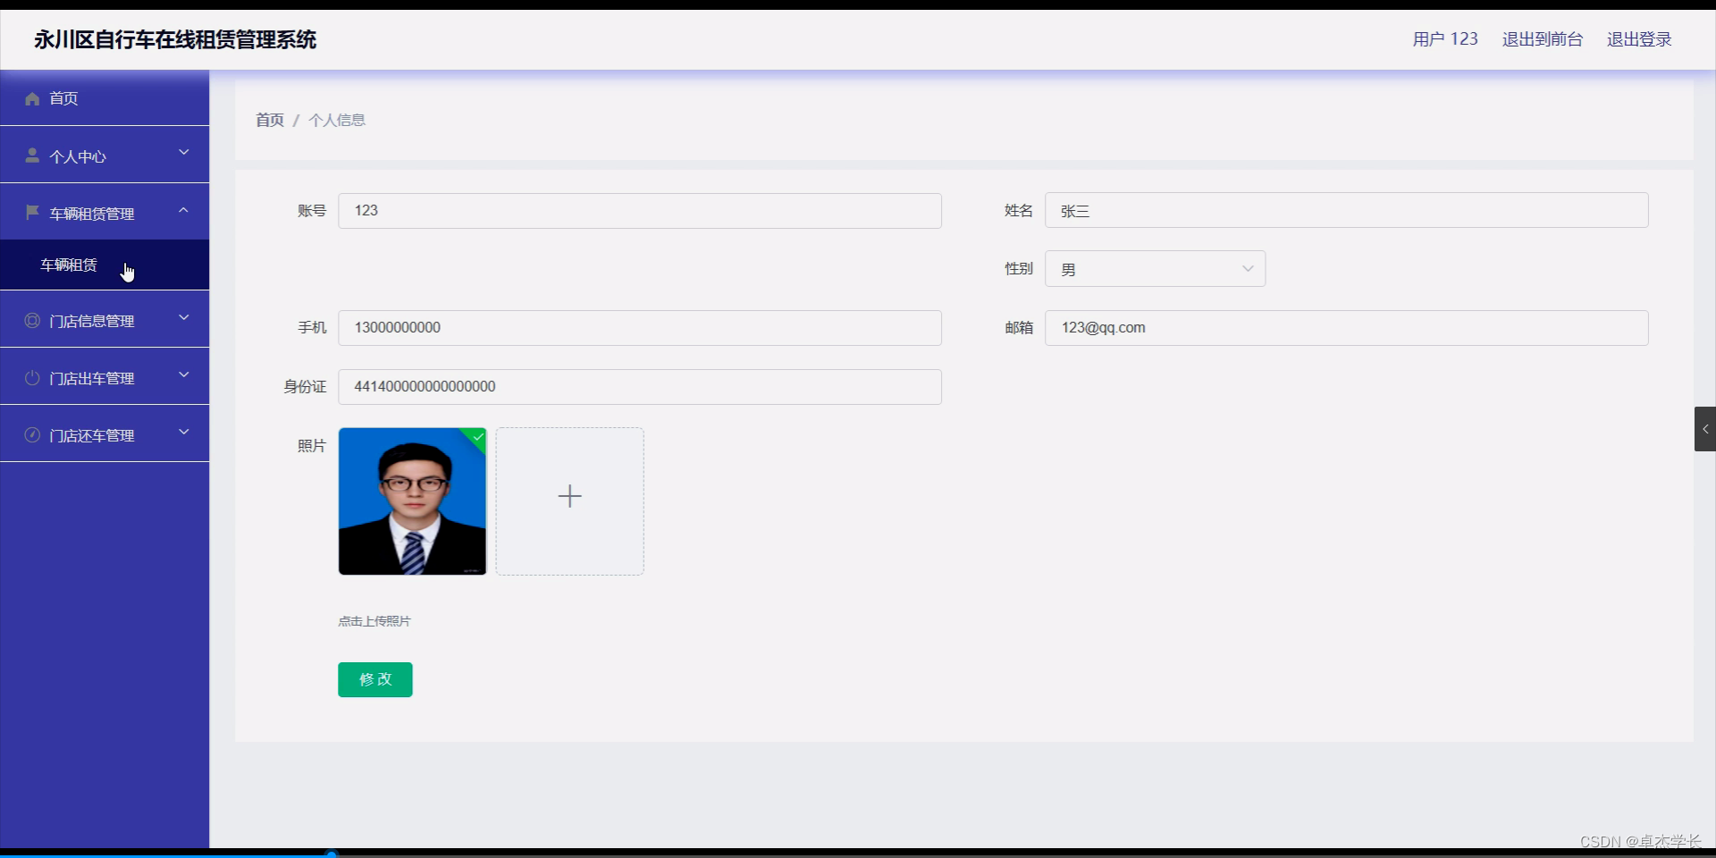The image size is (1716, 858).
Task: Click the plus icon to add another photo
Action: (569, 497)
